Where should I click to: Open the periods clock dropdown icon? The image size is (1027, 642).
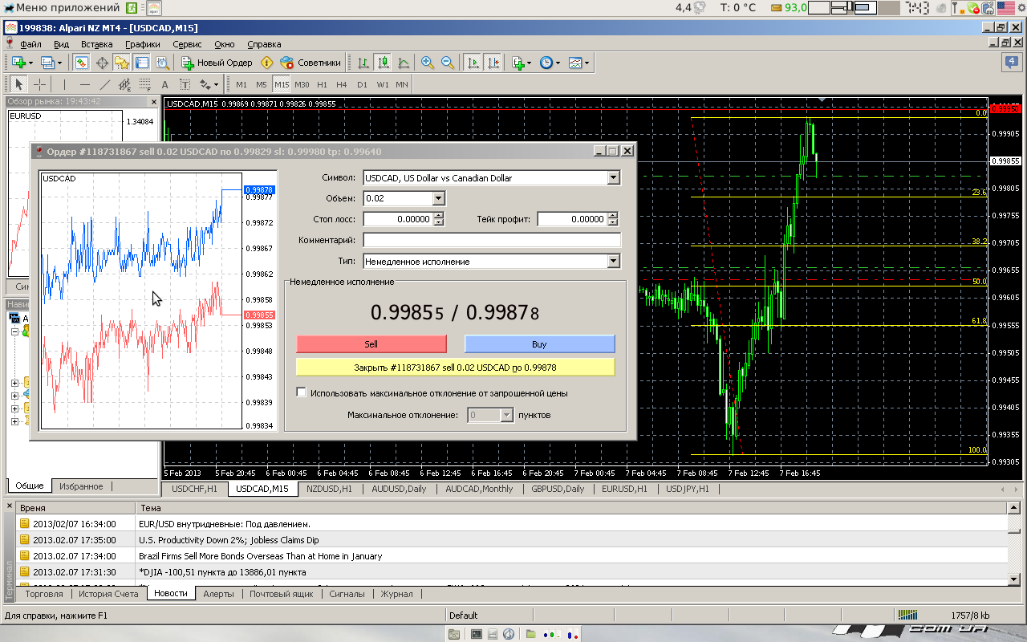[x=550, y=63]
